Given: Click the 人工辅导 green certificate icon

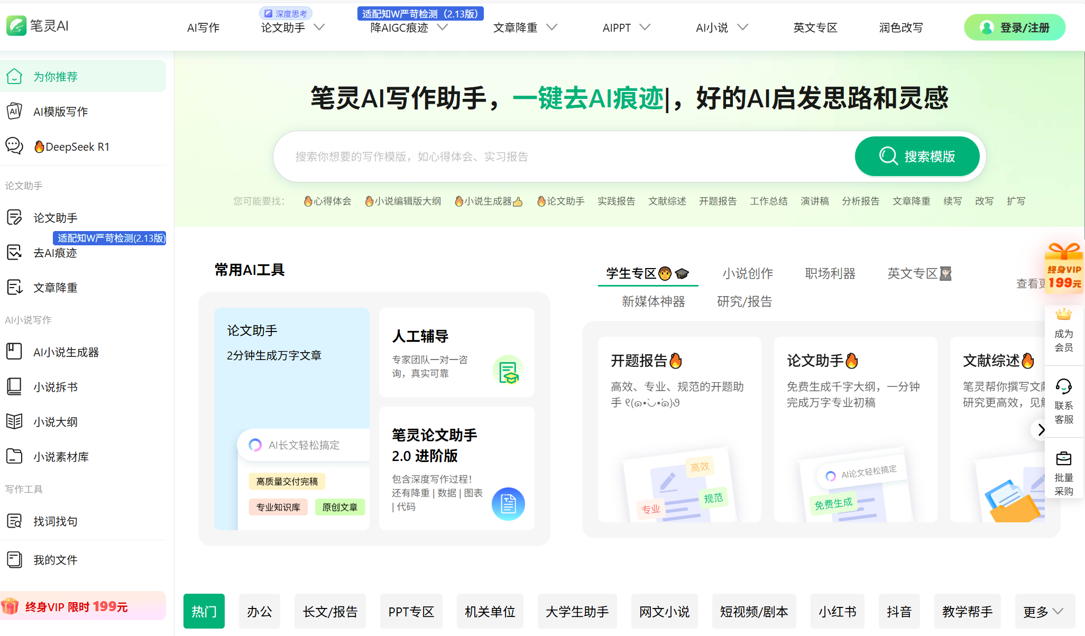Looking at the screenshot, I should pos(508,371).
